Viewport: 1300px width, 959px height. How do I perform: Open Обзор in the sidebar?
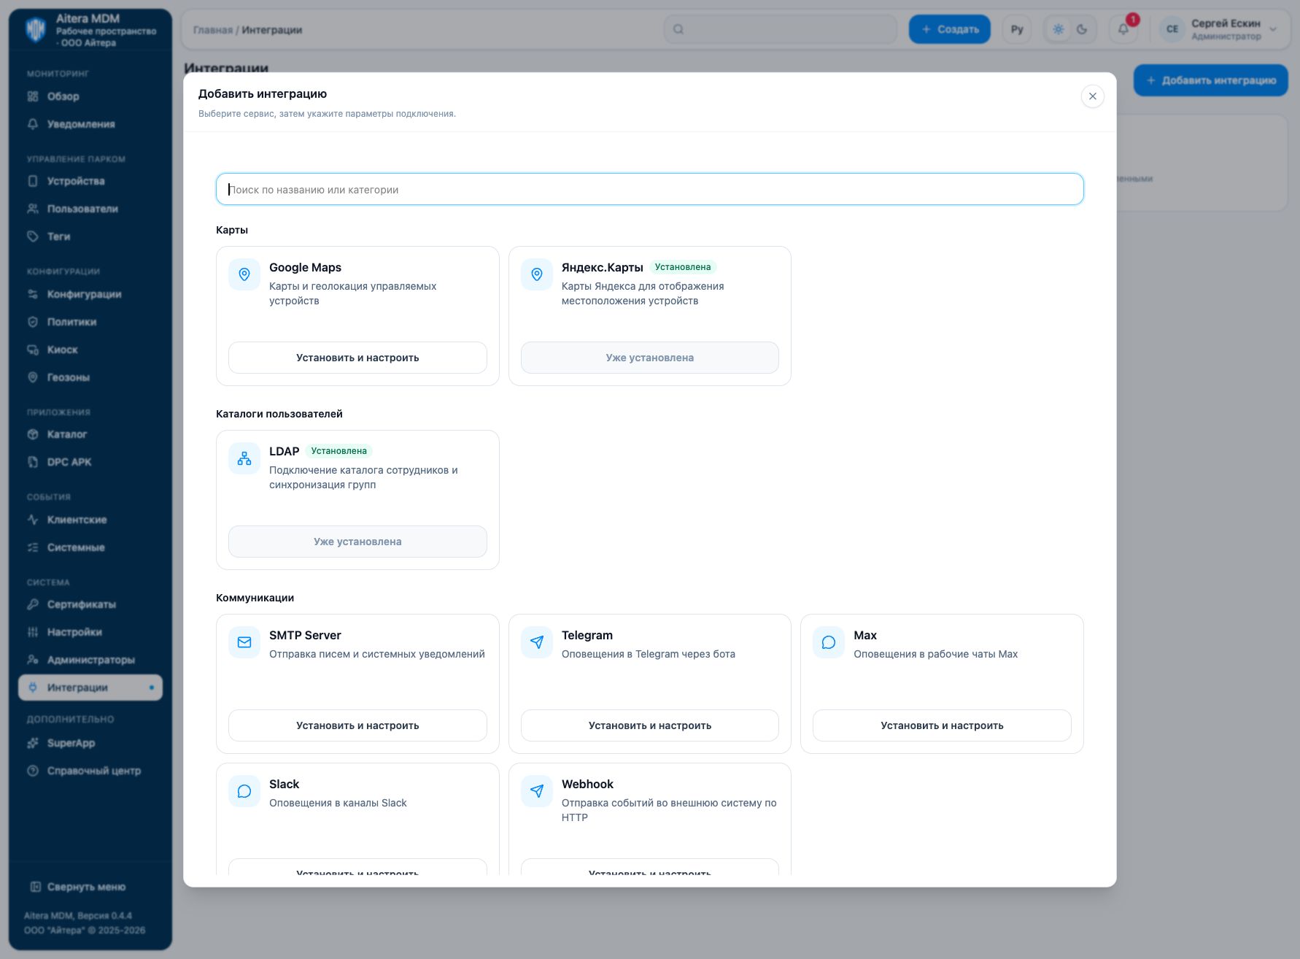(x=90, y=96)
